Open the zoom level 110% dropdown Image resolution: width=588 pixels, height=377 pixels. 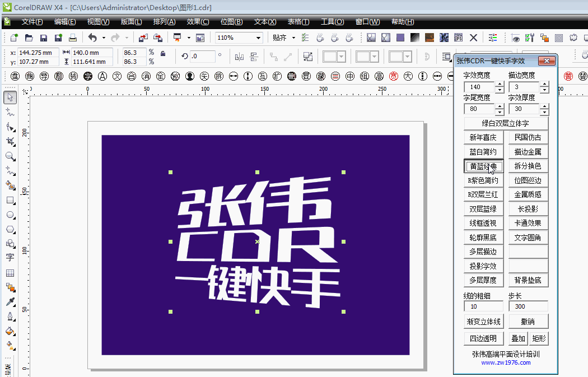(x=258, y=38)
